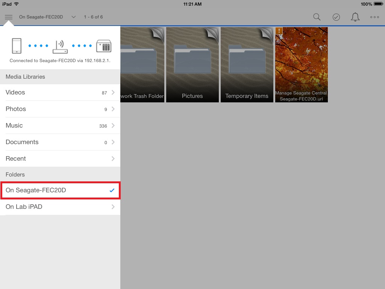Tap the NAS storage device icon
This screenshot has width=385, height=289.
pyautogui.click(x=104, y=46)
